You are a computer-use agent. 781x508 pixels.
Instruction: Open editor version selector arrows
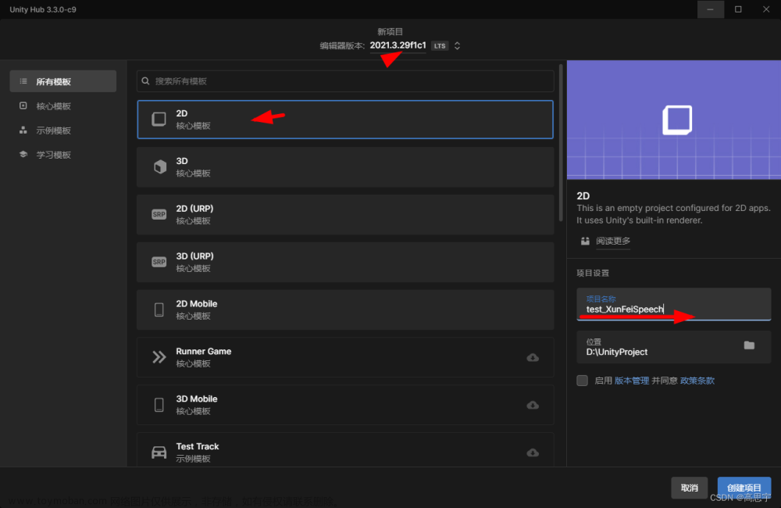[x=457, y=46]
